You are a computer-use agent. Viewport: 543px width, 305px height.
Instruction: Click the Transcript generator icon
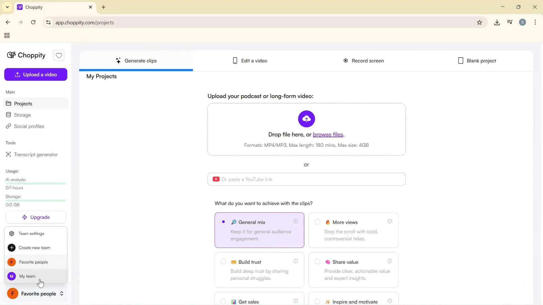[8, 154]
